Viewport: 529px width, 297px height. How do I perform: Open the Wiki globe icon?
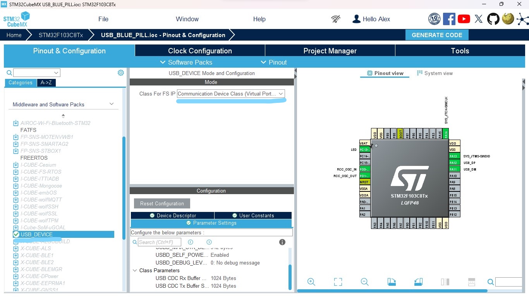(508, 19)
